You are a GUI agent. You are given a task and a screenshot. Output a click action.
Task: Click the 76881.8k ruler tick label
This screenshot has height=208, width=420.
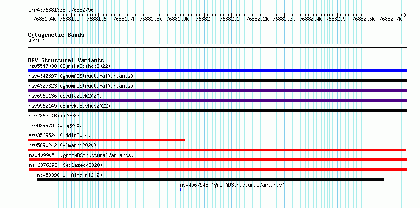pos(151,19)
